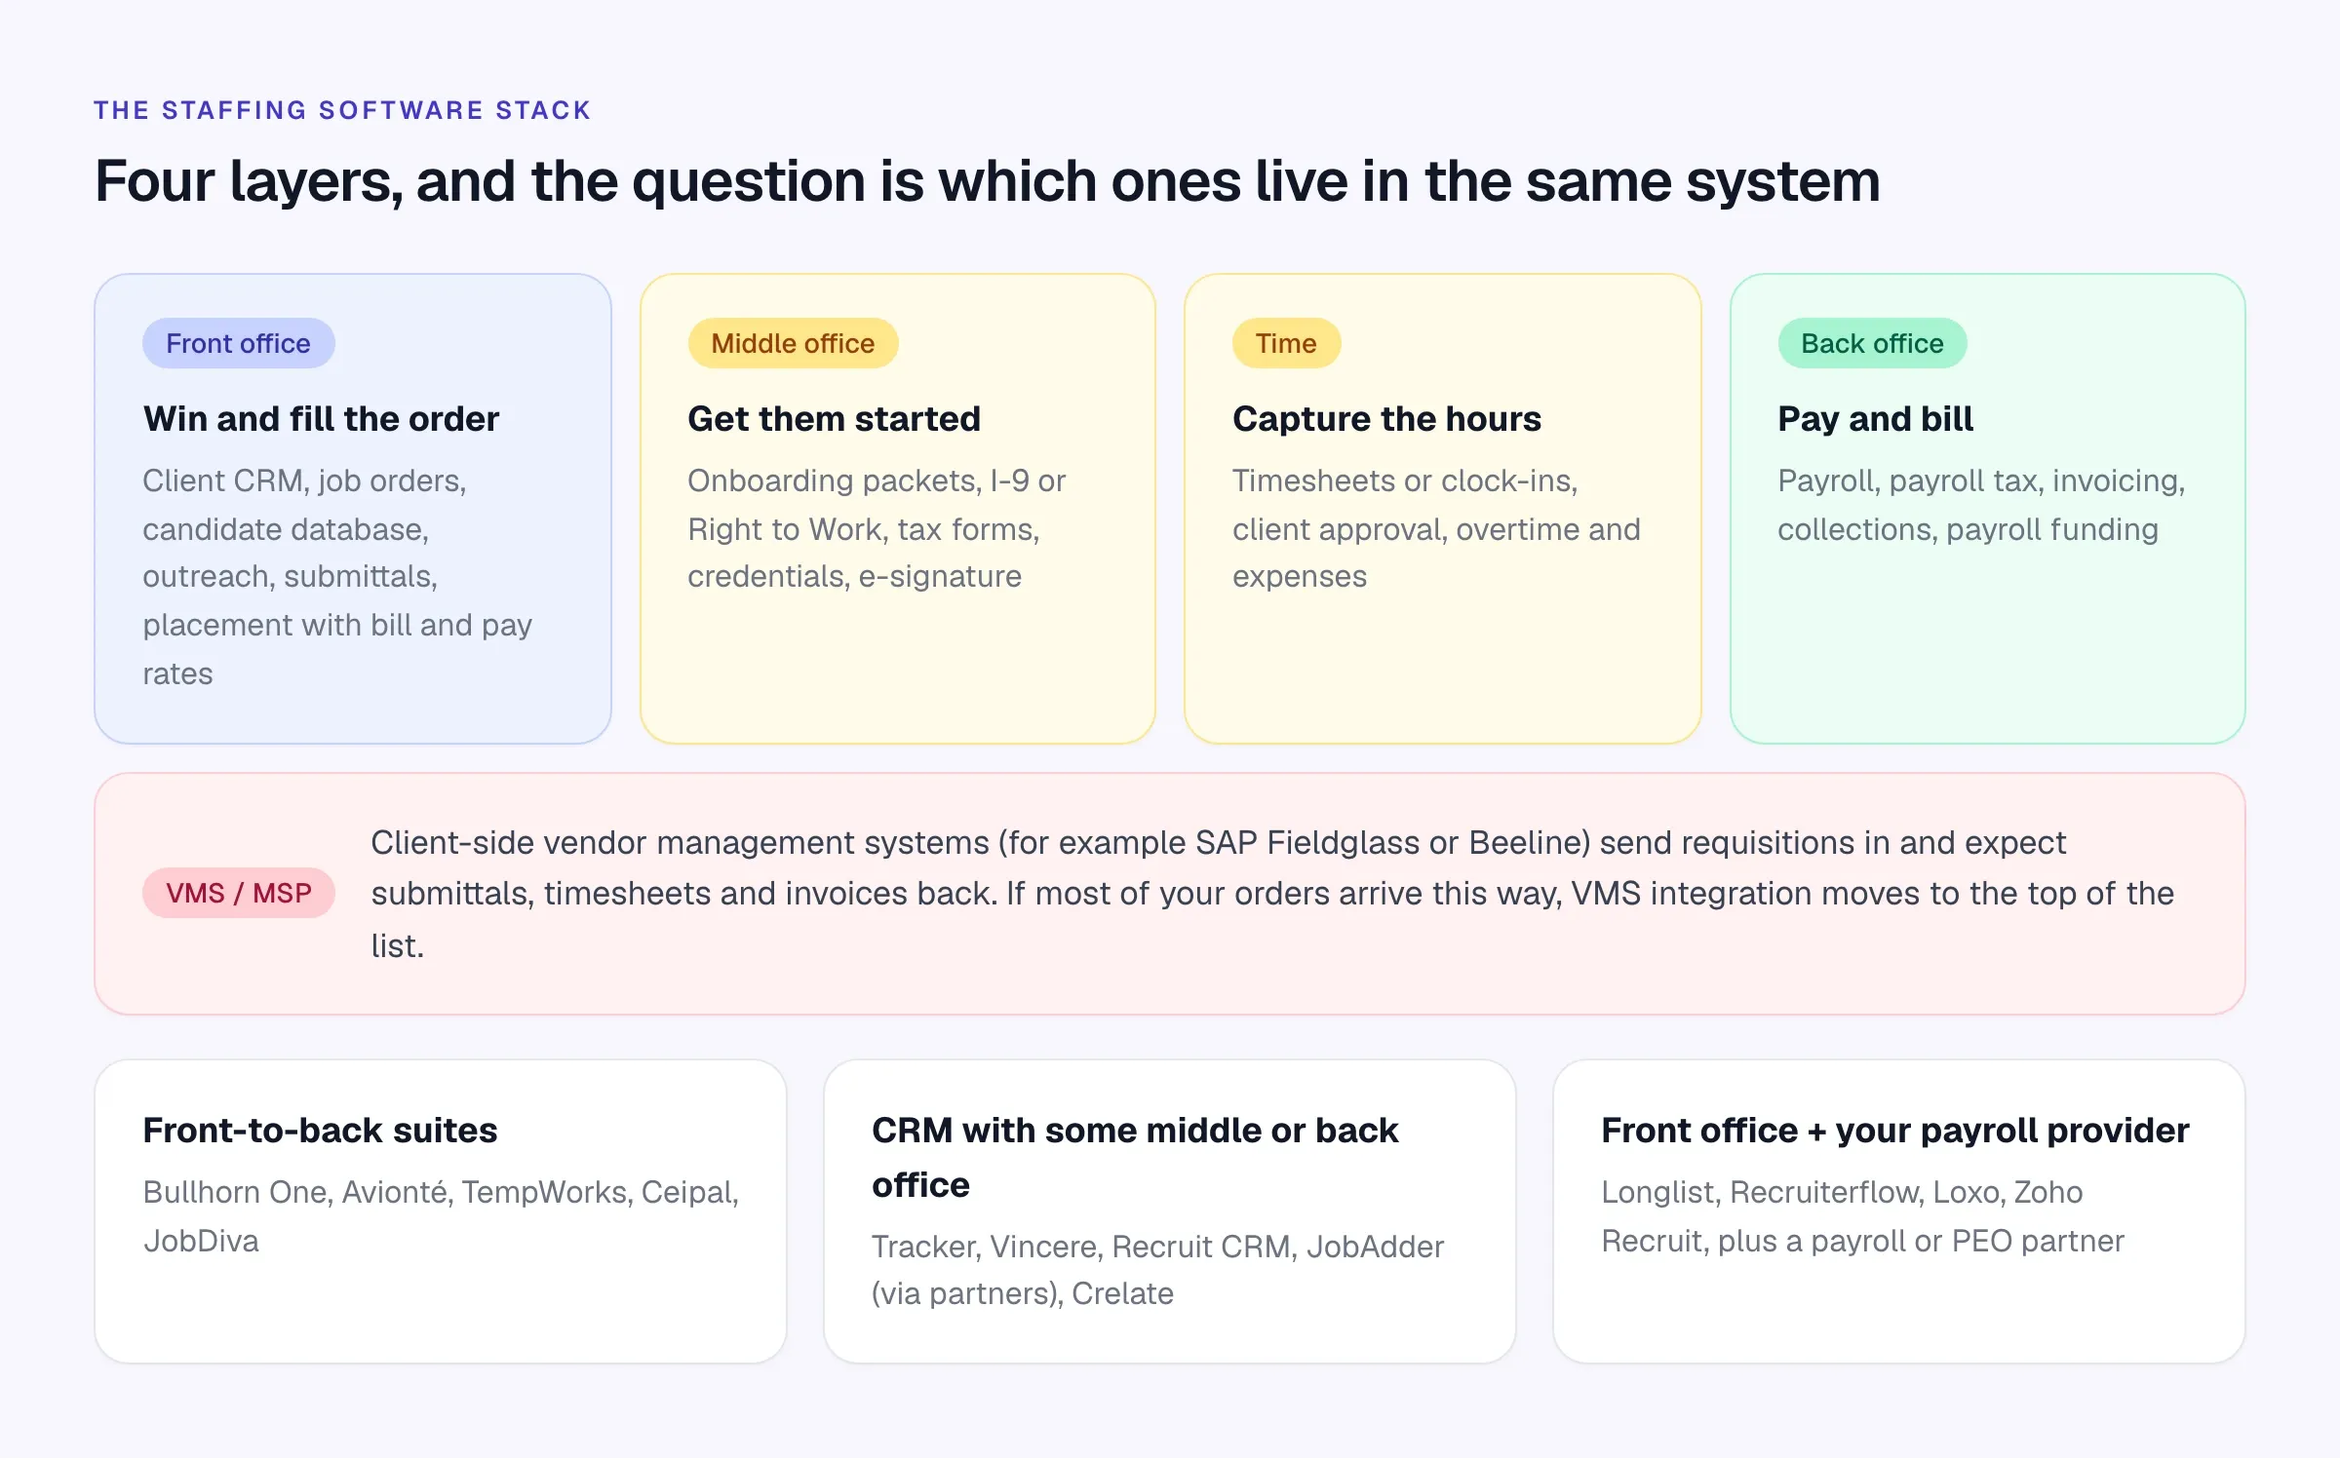Click the 'Get them started' heading
The height and width of the screenshot is (1460, 2340).
(834, 419)
